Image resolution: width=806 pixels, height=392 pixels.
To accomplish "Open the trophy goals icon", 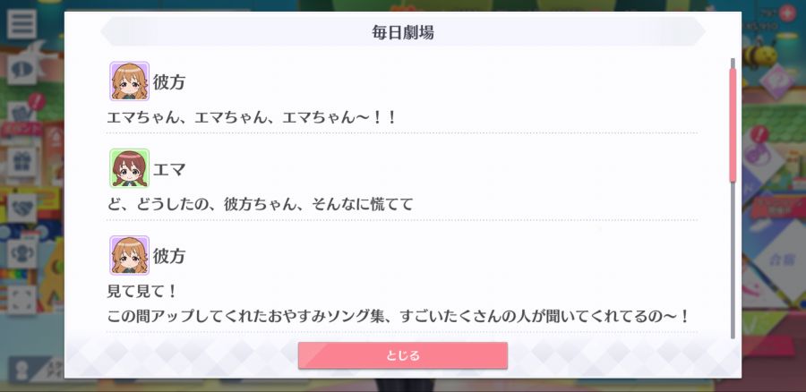I will point(21,254).
